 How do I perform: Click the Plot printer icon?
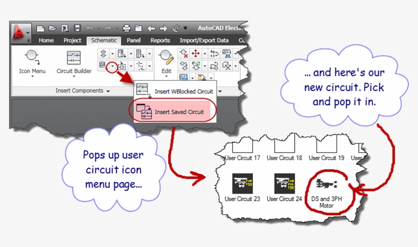[x=126, y=28]
